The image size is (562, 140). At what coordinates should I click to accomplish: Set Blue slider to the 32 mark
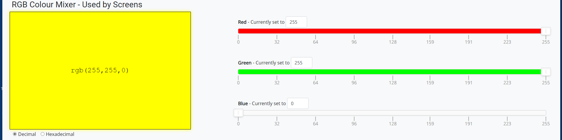(x=277, y=113)
